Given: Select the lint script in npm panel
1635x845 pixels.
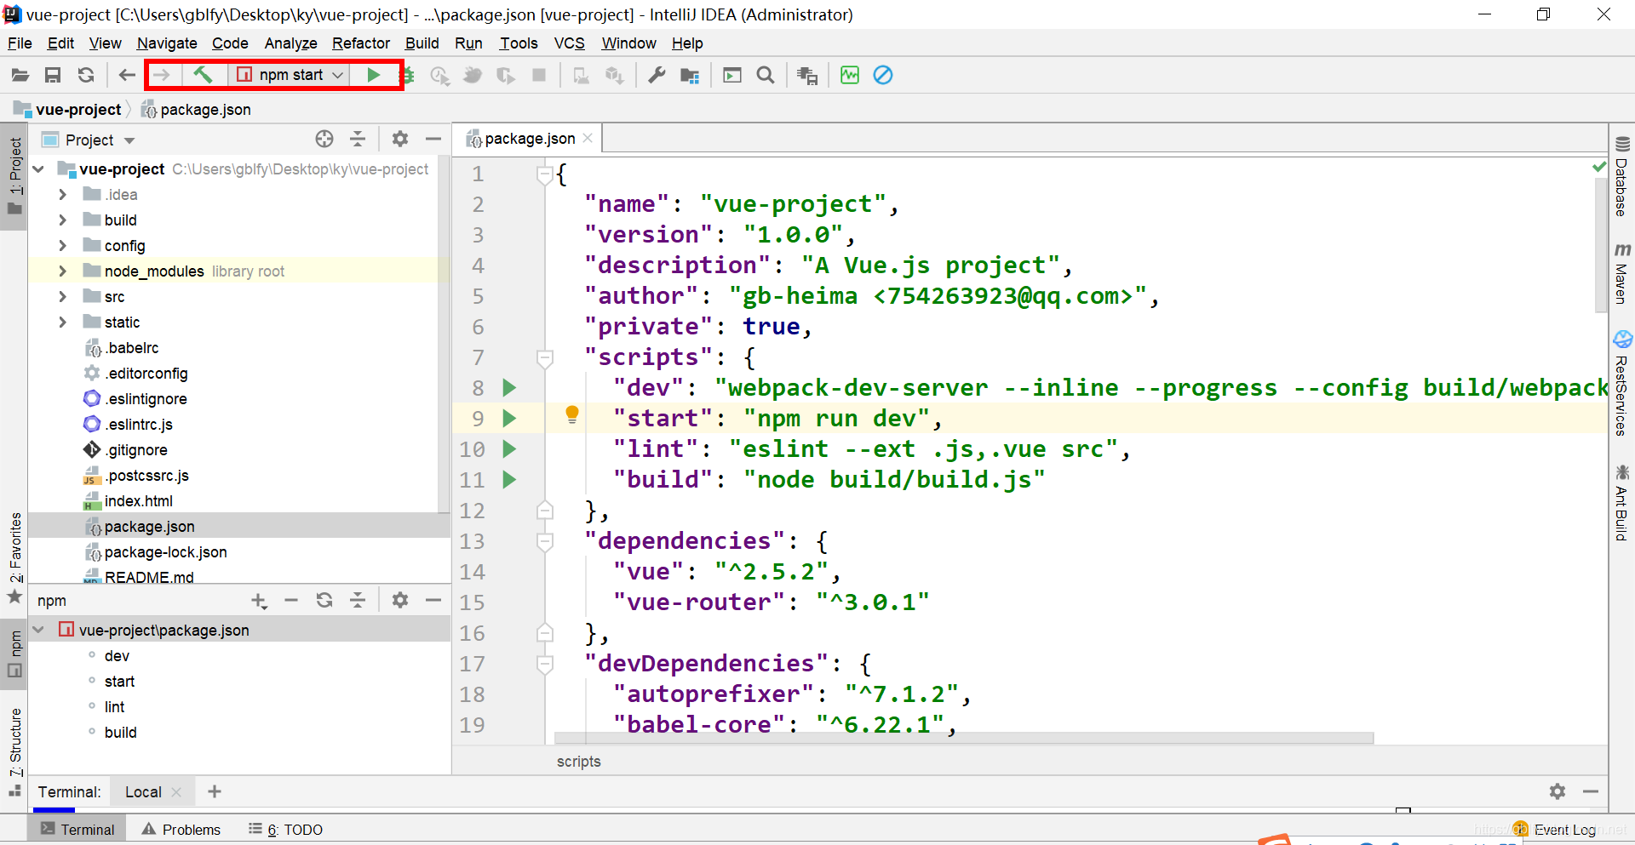Looking at the screenshot, I should pos(114,707).
